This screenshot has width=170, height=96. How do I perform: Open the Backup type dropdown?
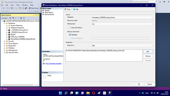[x=122, y=24]
